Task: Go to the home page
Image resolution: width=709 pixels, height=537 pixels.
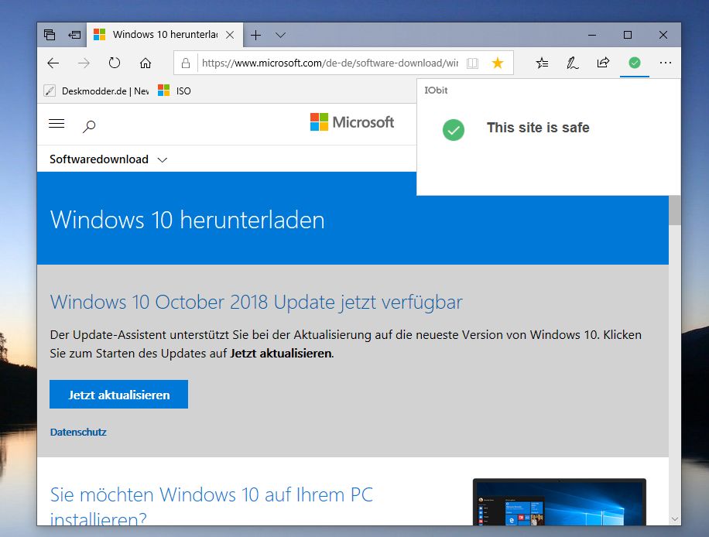Action: pyautogui.click(x=146, y=63)
